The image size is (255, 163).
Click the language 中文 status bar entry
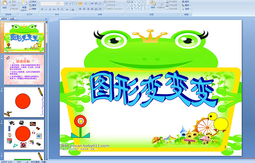point(38,162)
